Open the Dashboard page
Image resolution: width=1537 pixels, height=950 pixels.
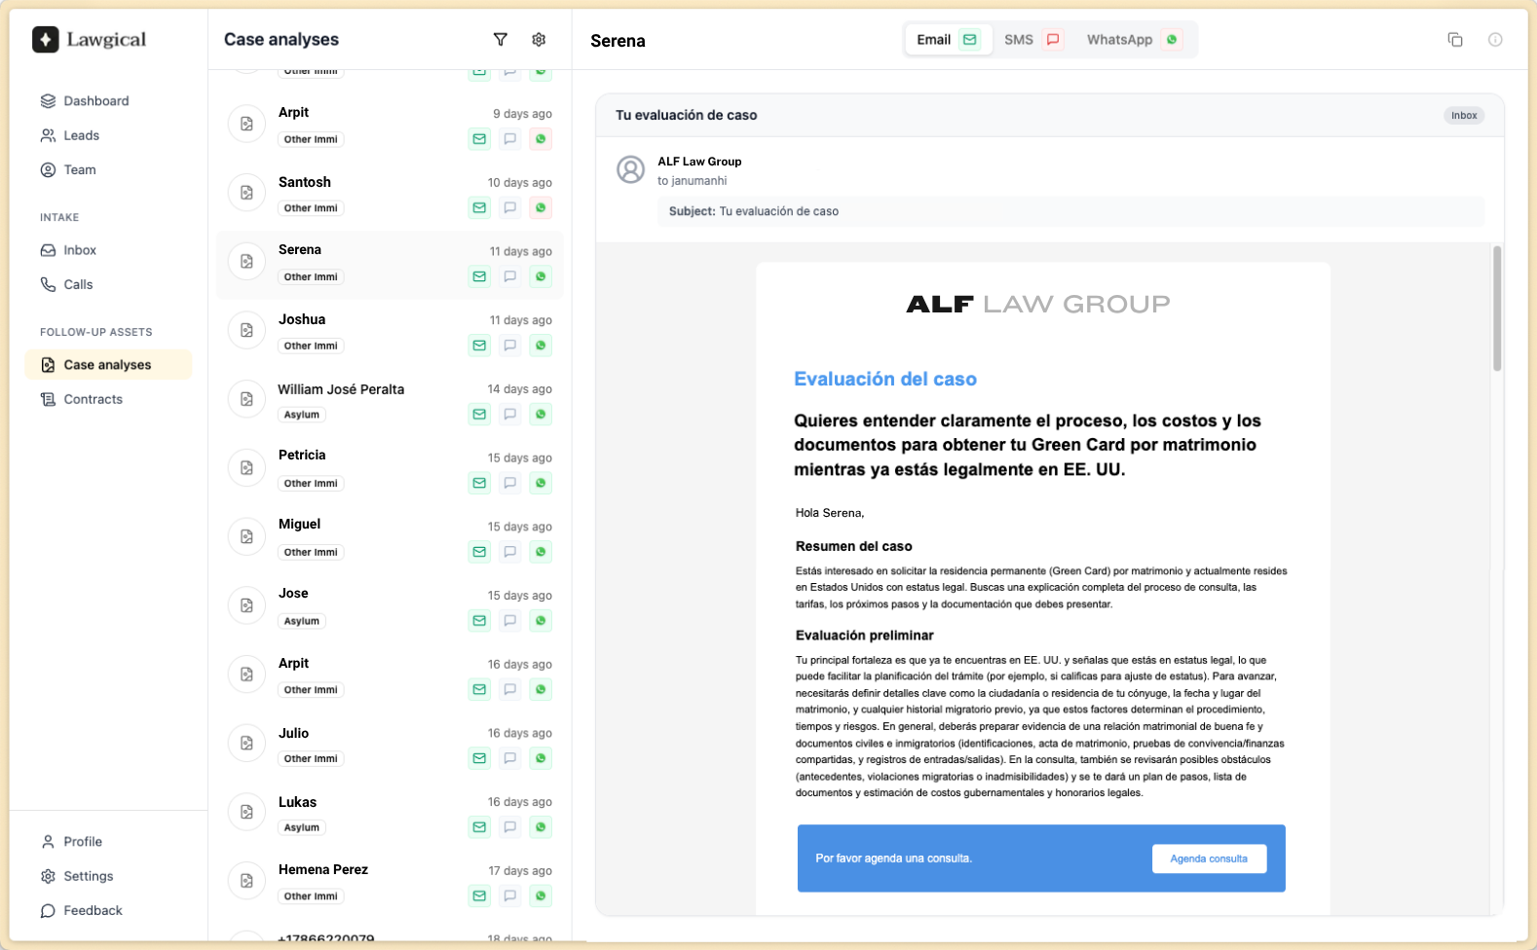(95, 101)
